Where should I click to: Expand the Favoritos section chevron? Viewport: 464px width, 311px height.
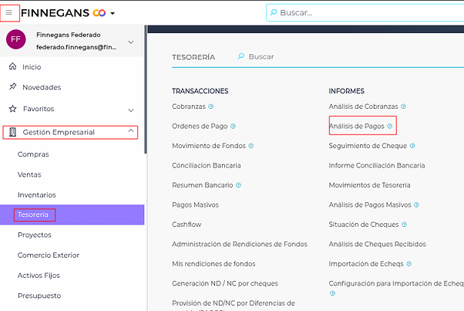130,110
